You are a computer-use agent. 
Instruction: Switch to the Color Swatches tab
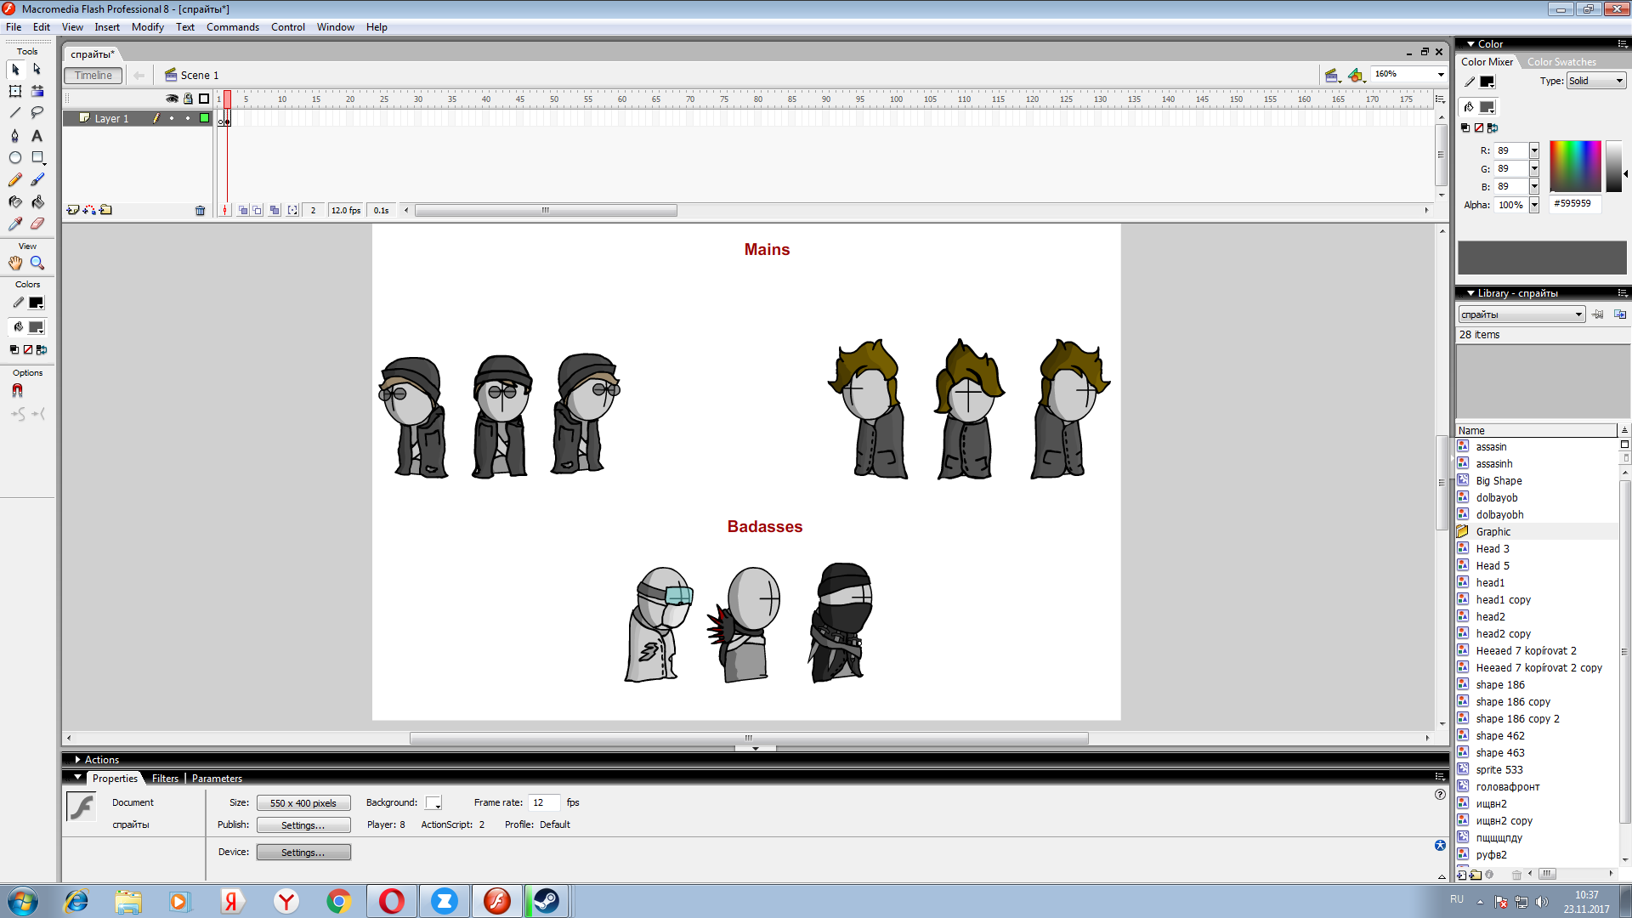pyautogui.click(x=1561, y=62)
